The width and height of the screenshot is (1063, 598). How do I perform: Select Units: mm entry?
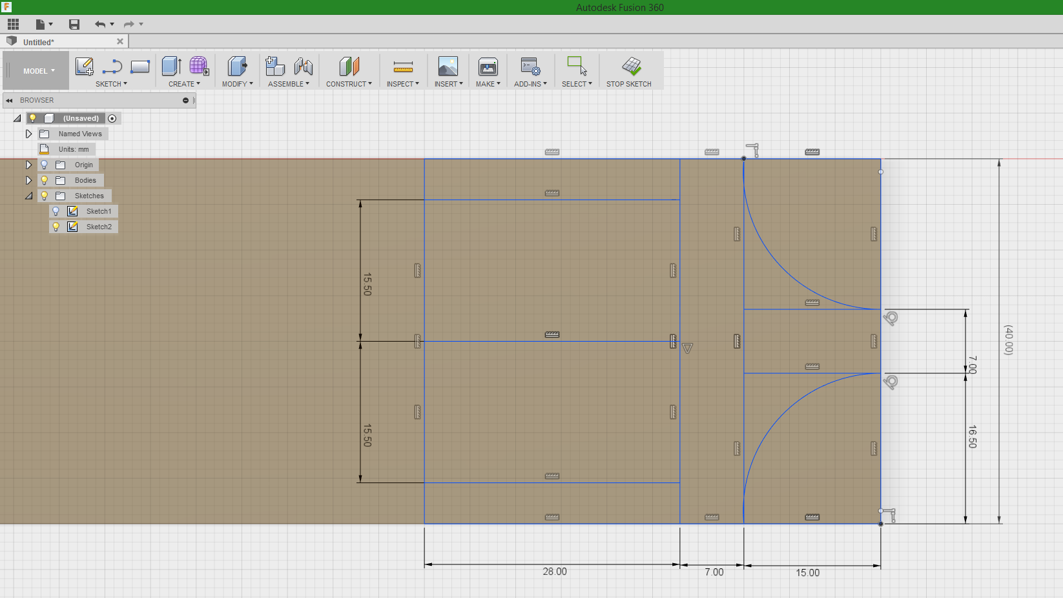[74, 149]
